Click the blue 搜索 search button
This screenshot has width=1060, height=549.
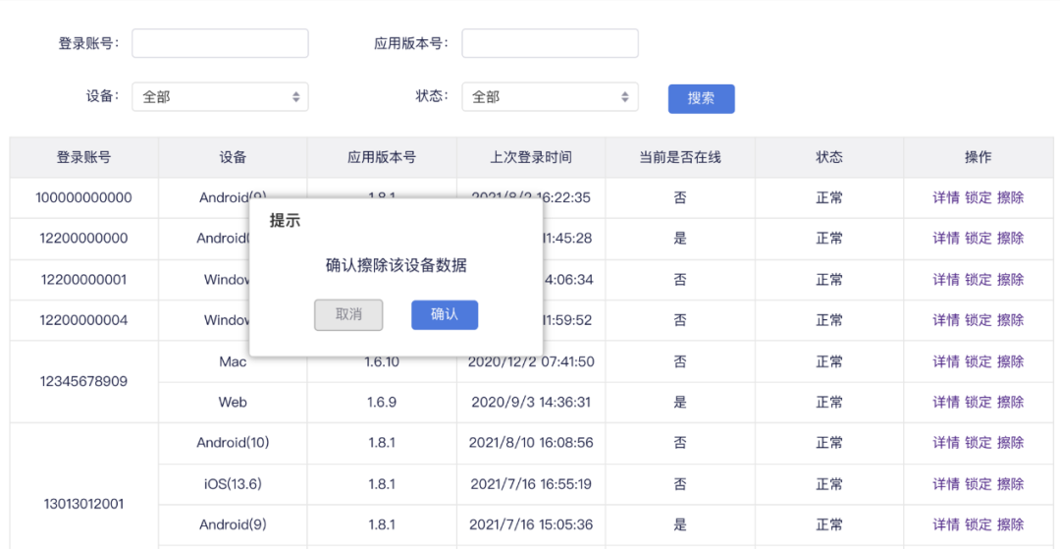(x=701, y=99)
